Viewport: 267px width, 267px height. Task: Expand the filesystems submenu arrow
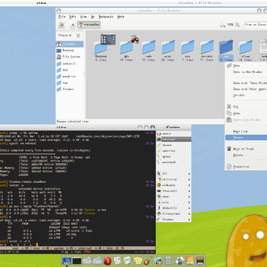point(189,214)
